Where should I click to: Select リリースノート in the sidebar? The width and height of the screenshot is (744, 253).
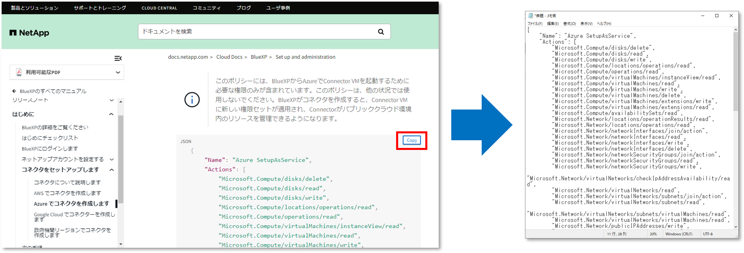point(30,100)
